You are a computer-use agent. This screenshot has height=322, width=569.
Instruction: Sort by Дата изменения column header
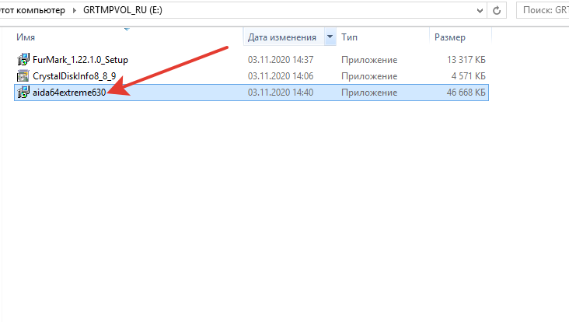click(281, 37)
